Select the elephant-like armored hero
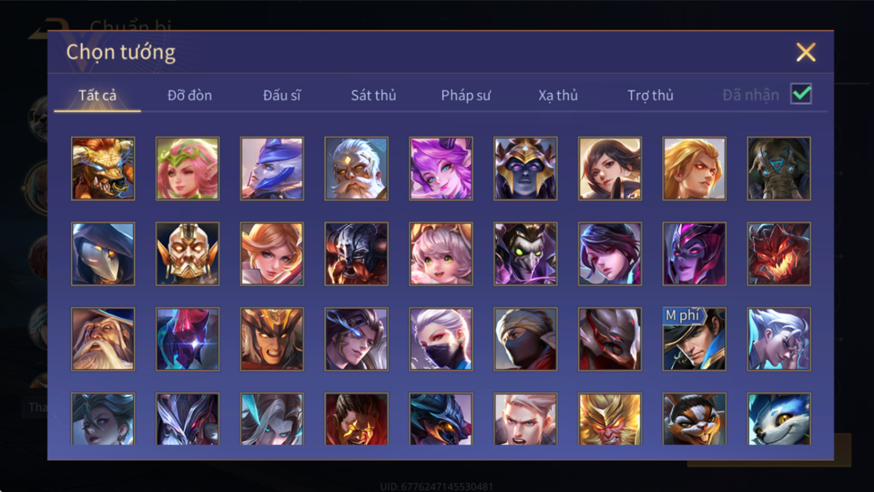 (x=779, y=169)
